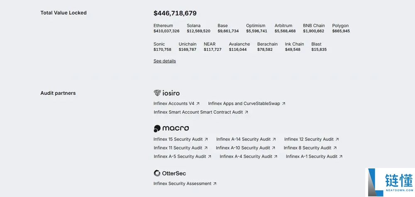Open Infinex Apps and CurveStableSwap audit
415x197 pixels.
[244, 103]
